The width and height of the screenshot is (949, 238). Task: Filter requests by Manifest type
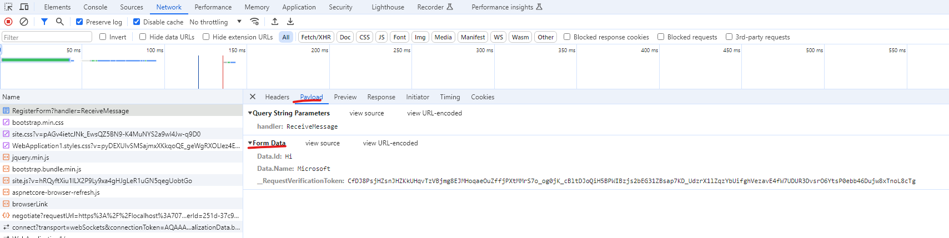(x=473, y=37)
